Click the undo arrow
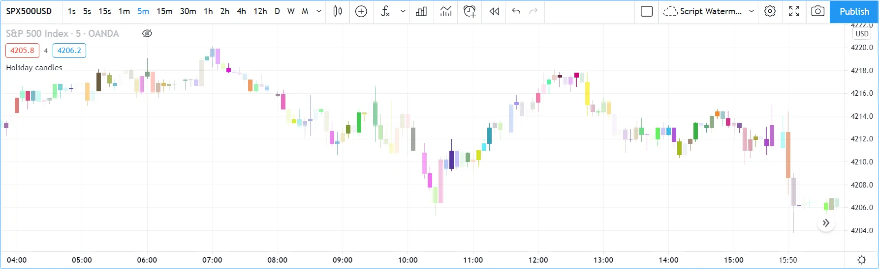879x269 pixels. (516, 11)
